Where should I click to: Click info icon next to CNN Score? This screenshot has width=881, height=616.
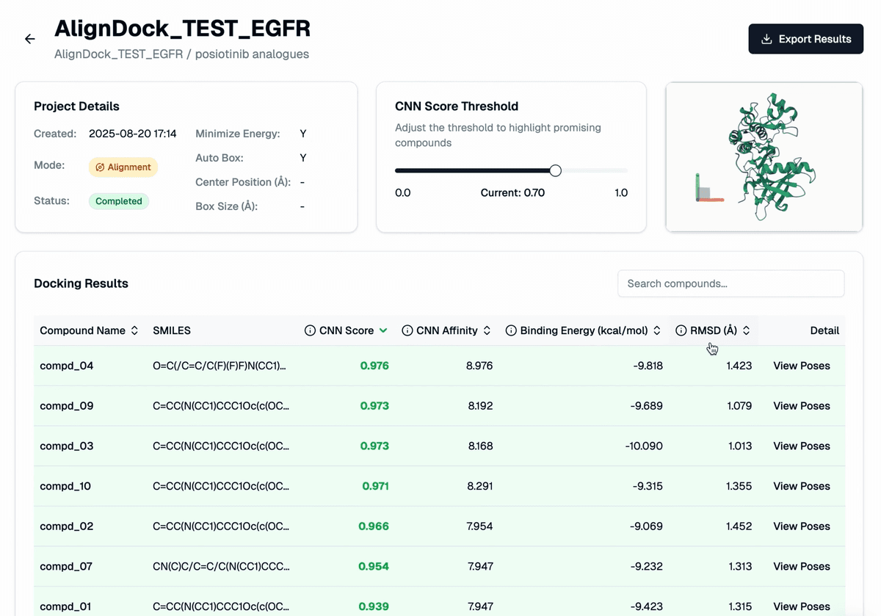(x=310, y=330)
